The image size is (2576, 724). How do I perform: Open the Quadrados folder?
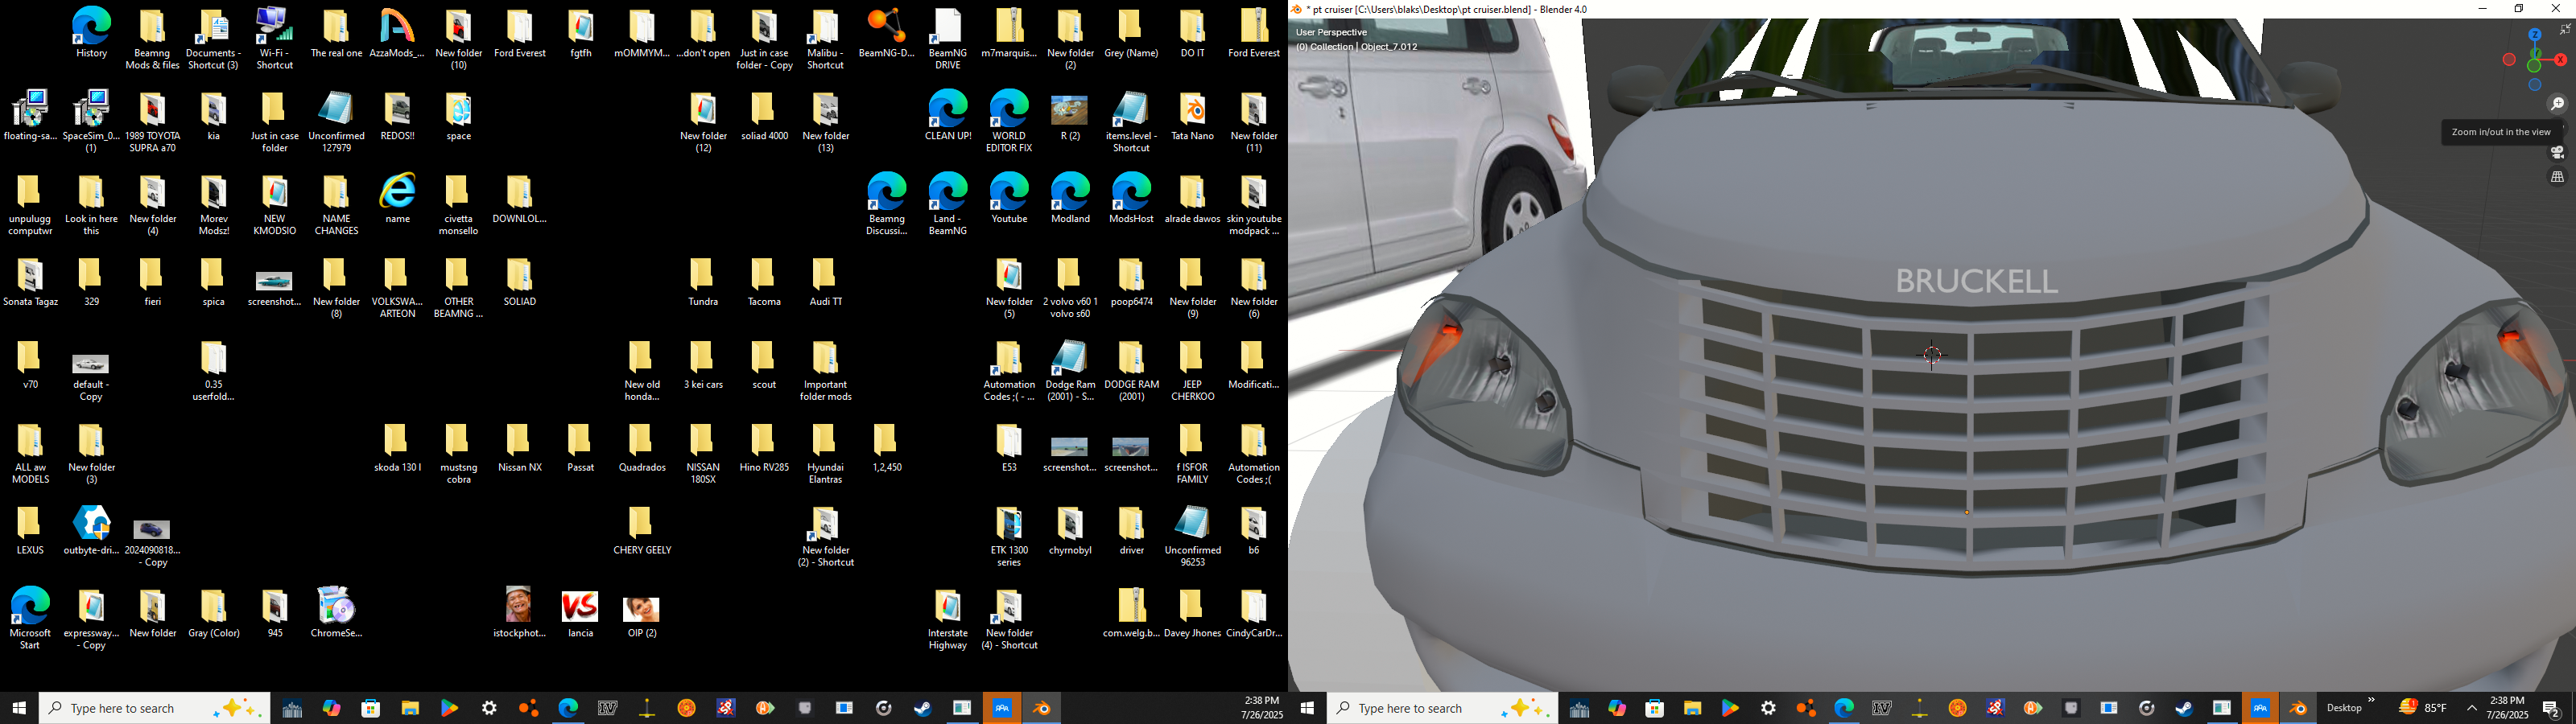641,447
